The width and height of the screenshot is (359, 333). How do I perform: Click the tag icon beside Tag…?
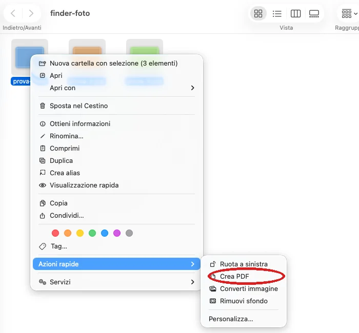coord(43,246)
